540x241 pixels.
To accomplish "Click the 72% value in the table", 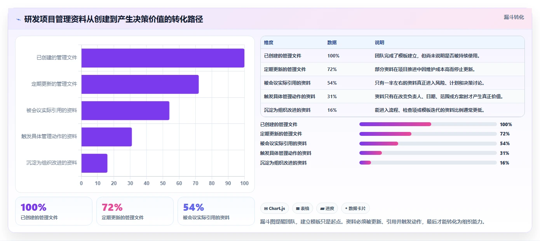I will pyautogui.click(x=332, y=69).
